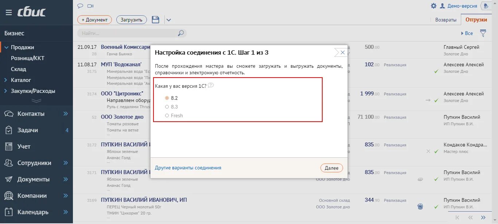Expand the Все filter

[467, 33]
